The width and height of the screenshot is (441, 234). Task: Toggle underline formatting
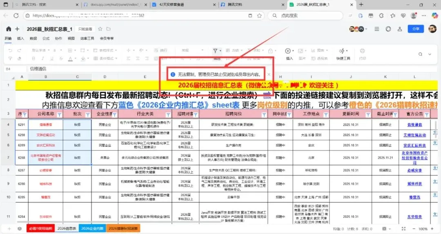(x=52, y=58)
